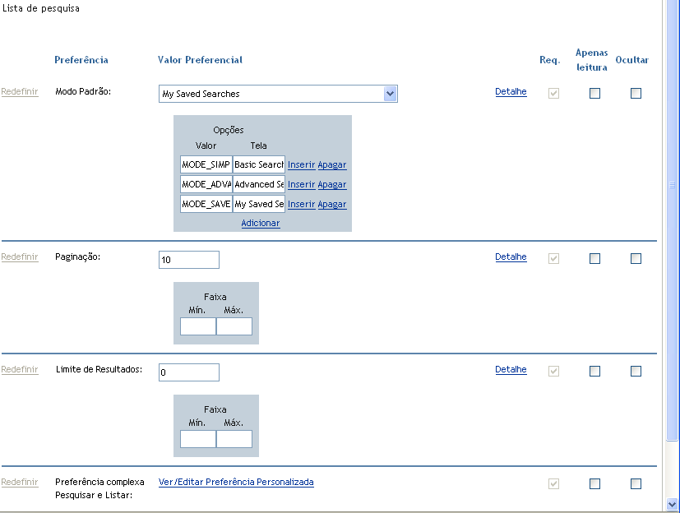
Task: Click Apagar next to Advanced Search option
Action: pyautogui.click(x=332, y=184)
